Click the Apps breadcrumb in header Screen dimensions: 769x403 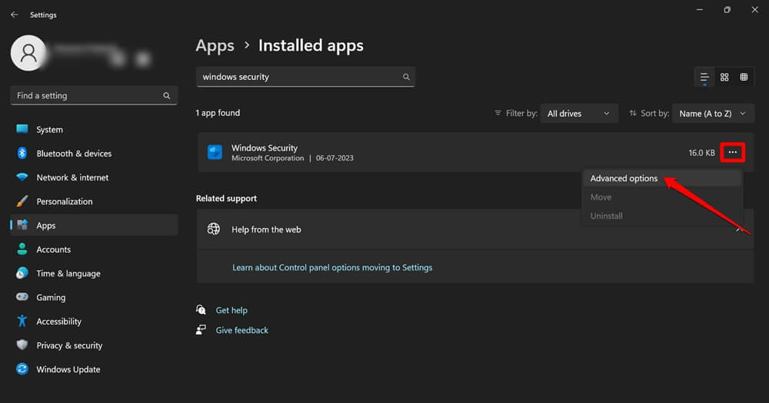pos(215,45)
